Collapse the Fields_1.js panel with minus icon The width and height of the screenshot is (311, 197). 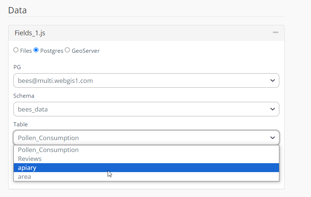(x=275, y=33)
